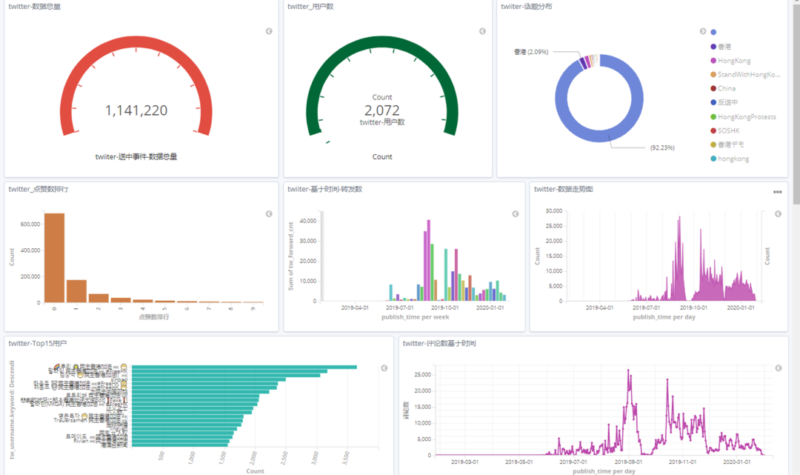Click the longest teal bar in Top15 chart
The image size is (800, 475).
point(244,367)
